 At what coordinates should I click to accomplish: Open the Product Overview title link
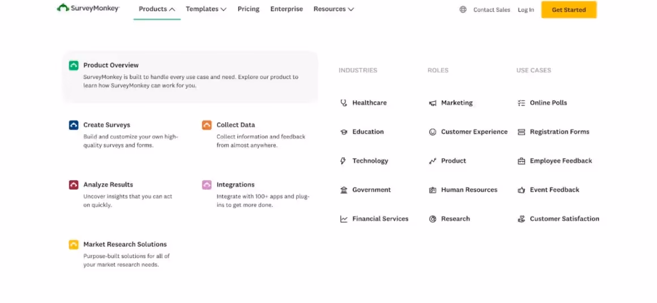[x=110, y=65]
